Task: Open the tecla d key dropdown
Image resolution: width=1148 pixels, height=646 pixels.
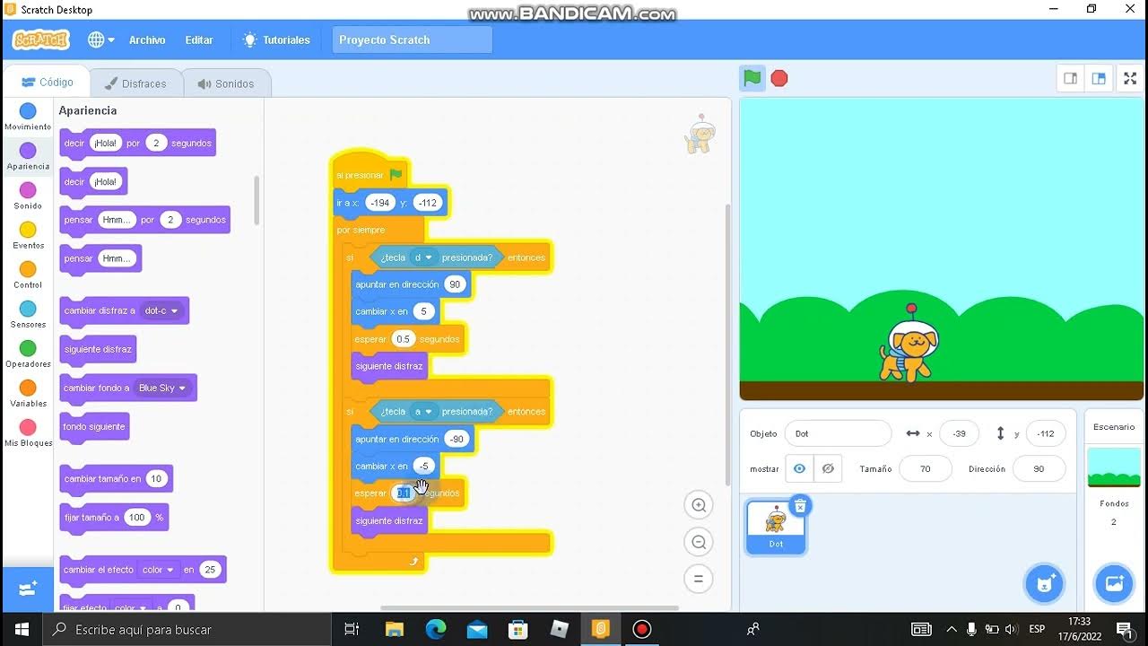Action: click(x=423, y=258)
